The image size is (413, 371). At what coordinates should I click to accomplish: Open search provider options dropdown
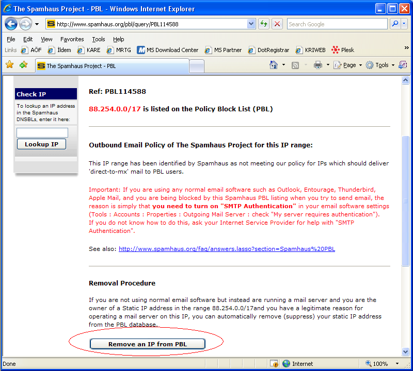404,24
